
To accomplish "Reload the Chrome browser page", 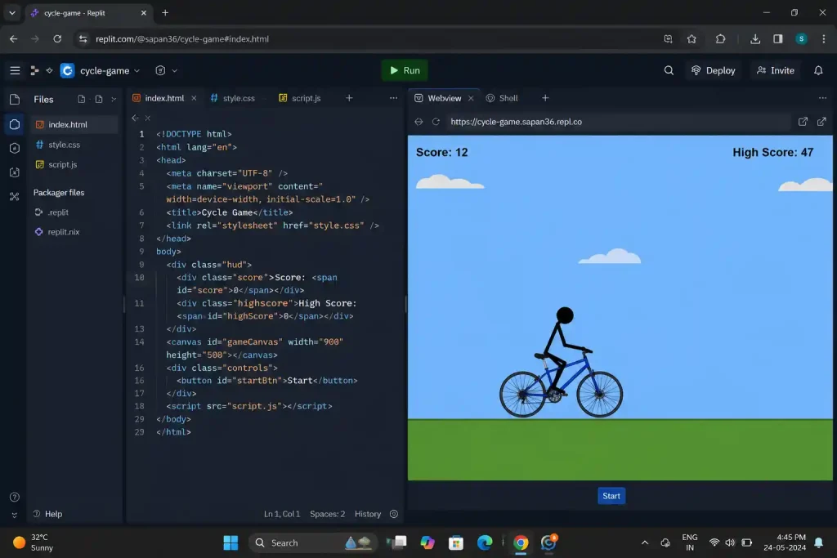I will pyautogui.click(x=57, y=39).
